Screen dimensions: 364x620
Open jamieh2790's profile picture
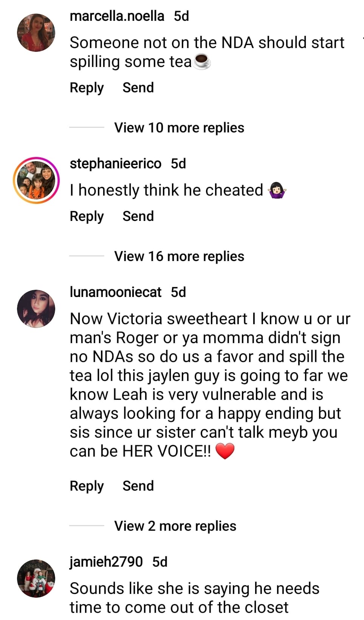click(x=36, y=578)
